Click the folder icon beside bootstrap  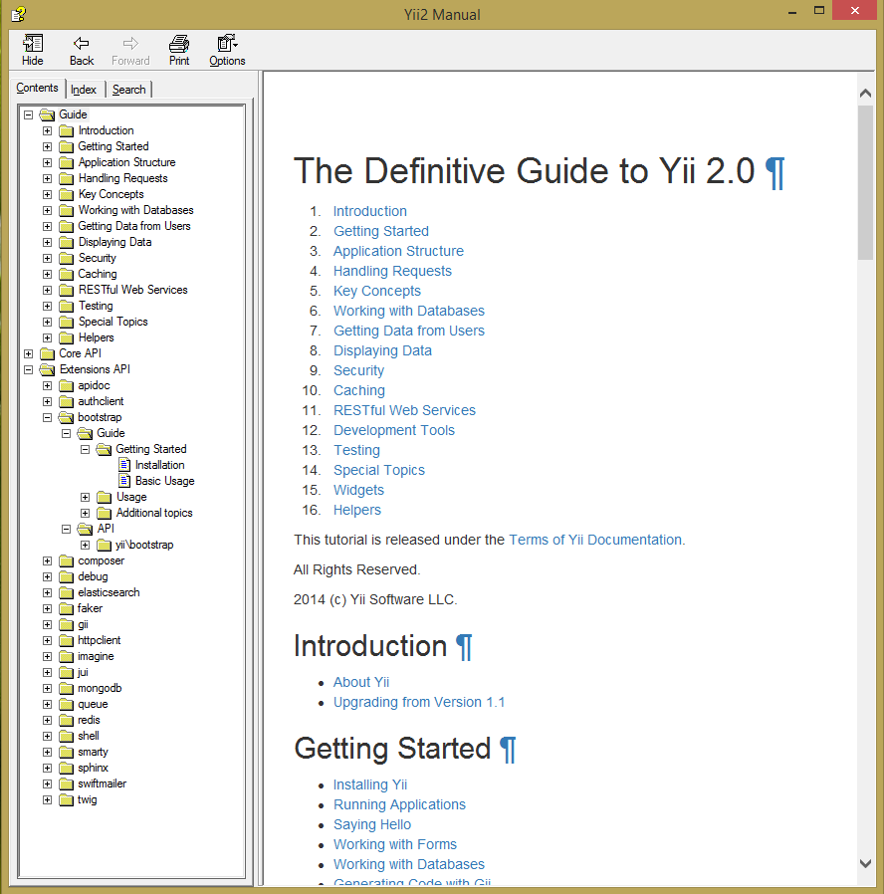point(66,417)
